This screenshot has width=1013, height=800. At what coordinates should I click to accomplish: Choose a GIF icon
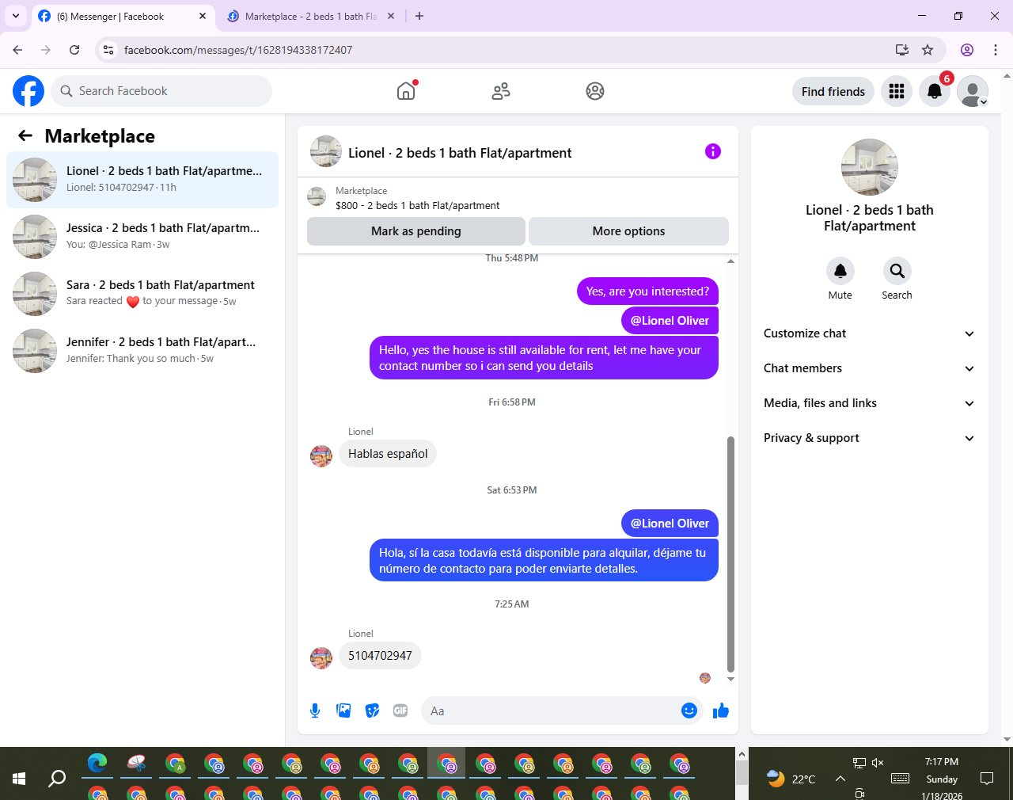(400, 710)
